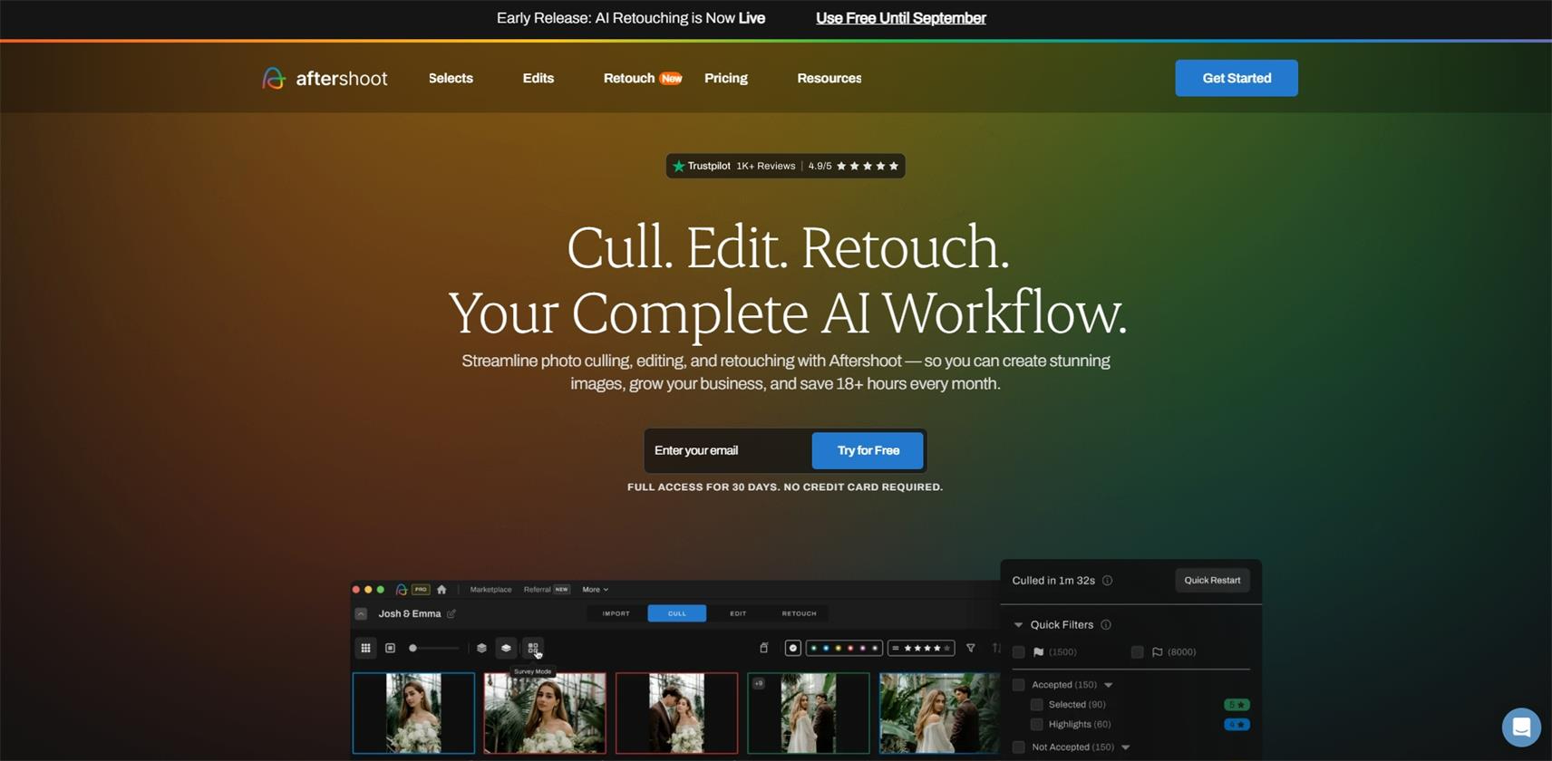Open the chat widget icon

coord(1521,727)
